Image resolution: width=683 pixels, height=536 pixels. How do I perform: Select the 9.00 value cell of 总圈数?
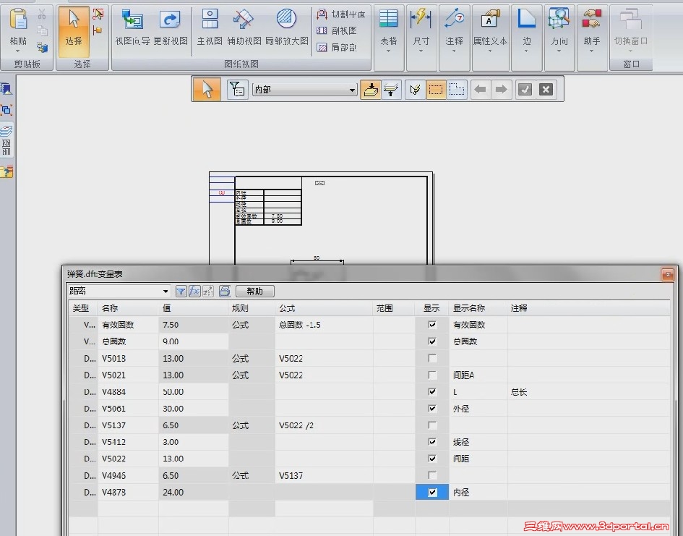point(194,341)
